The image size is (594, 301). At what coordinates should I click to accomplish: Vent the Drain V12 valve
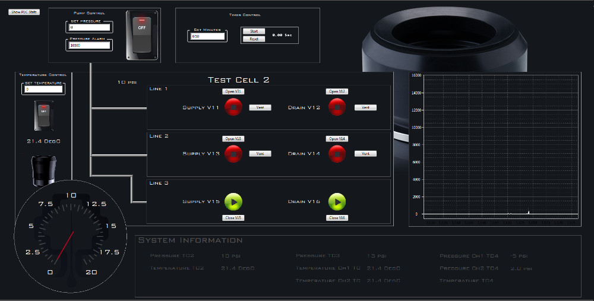click(365, 107)
